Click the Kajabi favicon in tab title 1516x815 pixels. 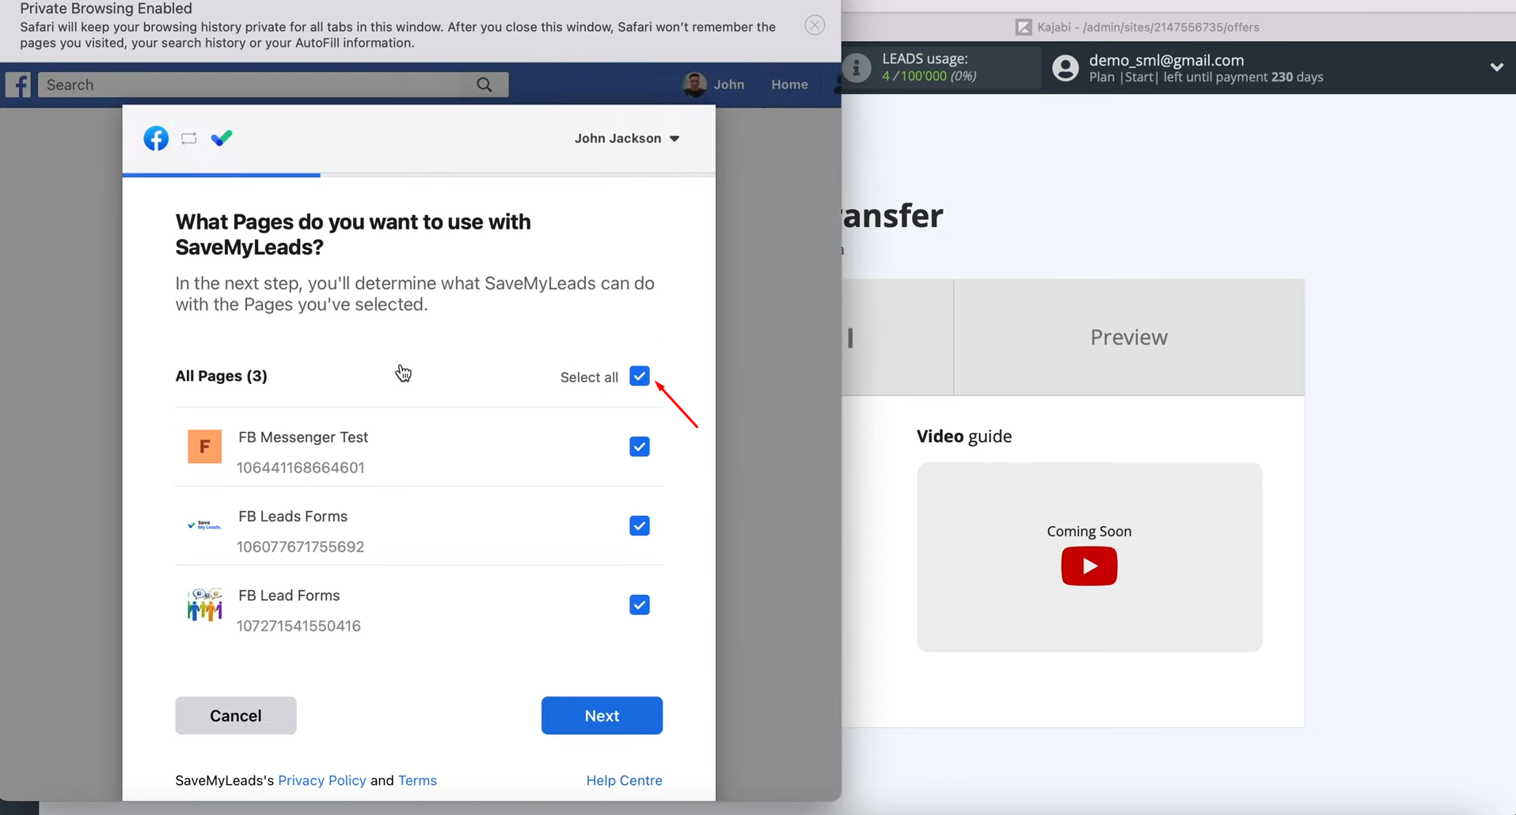pos(1024,27)
